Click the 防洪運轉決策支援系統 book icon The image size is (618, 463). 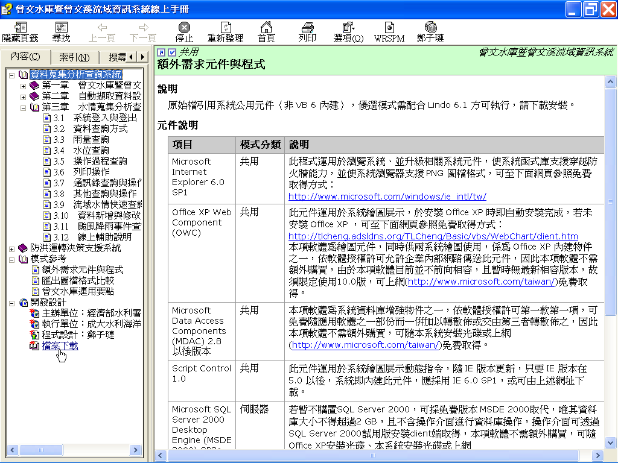click(24, 248)
